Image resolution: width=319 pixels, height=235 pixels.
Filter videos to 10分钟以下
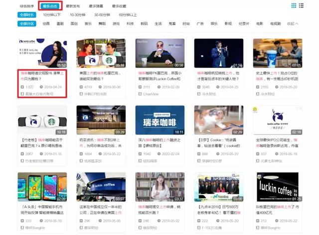[x=52, y=15]
